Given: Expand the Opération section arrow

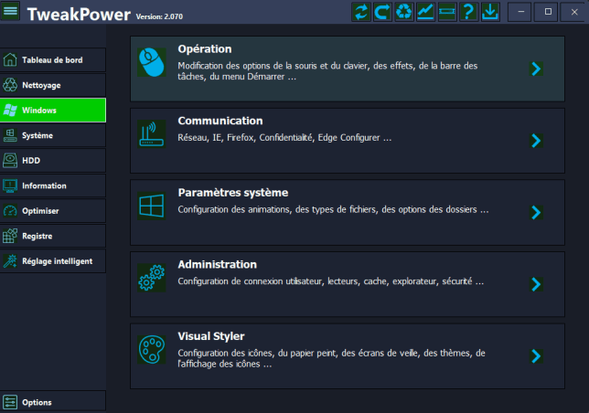Looking at the screenshot, I should click(x=536, y=69).
